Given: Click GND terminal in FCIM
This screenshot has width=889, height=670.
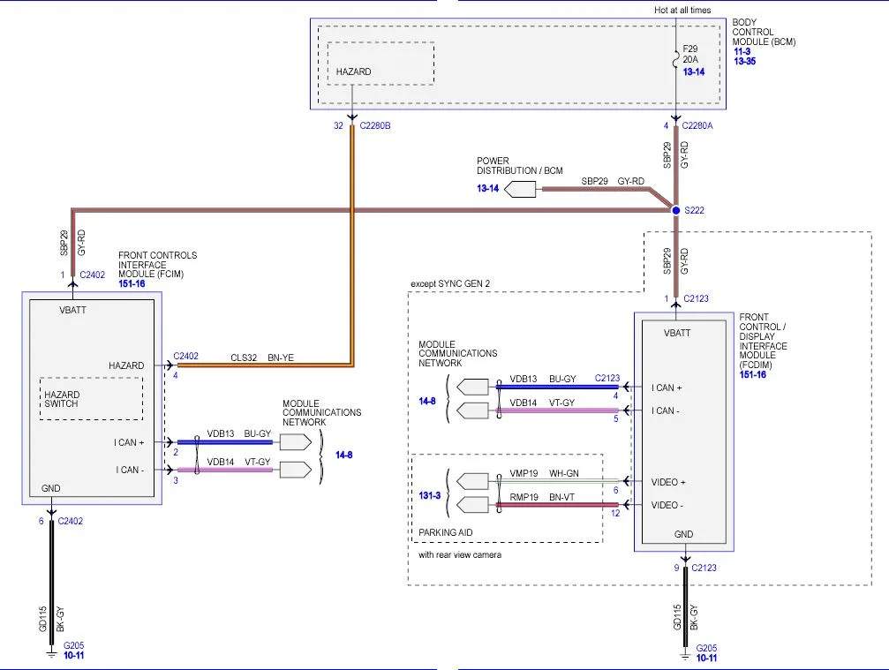Looking at the screenshot, I should [x=50, y=489].
